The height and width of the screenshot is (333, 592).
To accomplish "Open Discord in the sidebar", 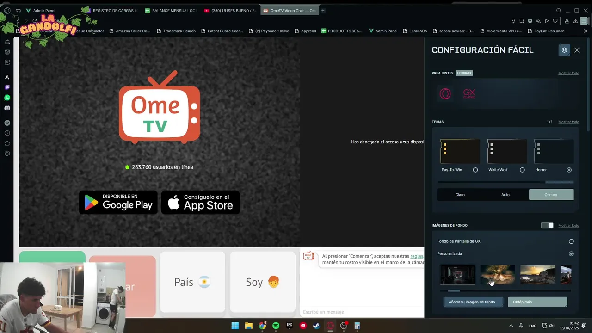I will [7, 108].
